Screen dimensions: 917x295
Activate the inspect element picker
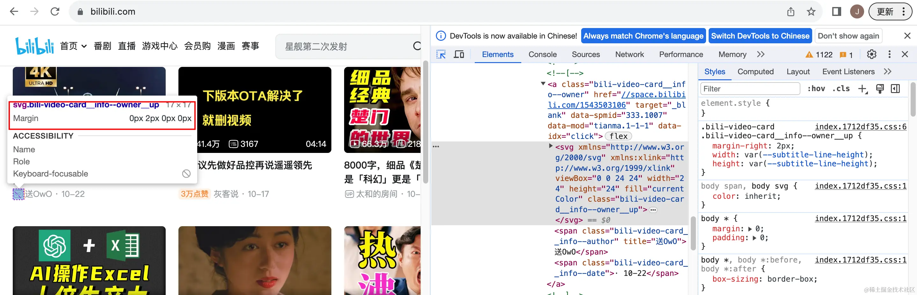[441, 54]
